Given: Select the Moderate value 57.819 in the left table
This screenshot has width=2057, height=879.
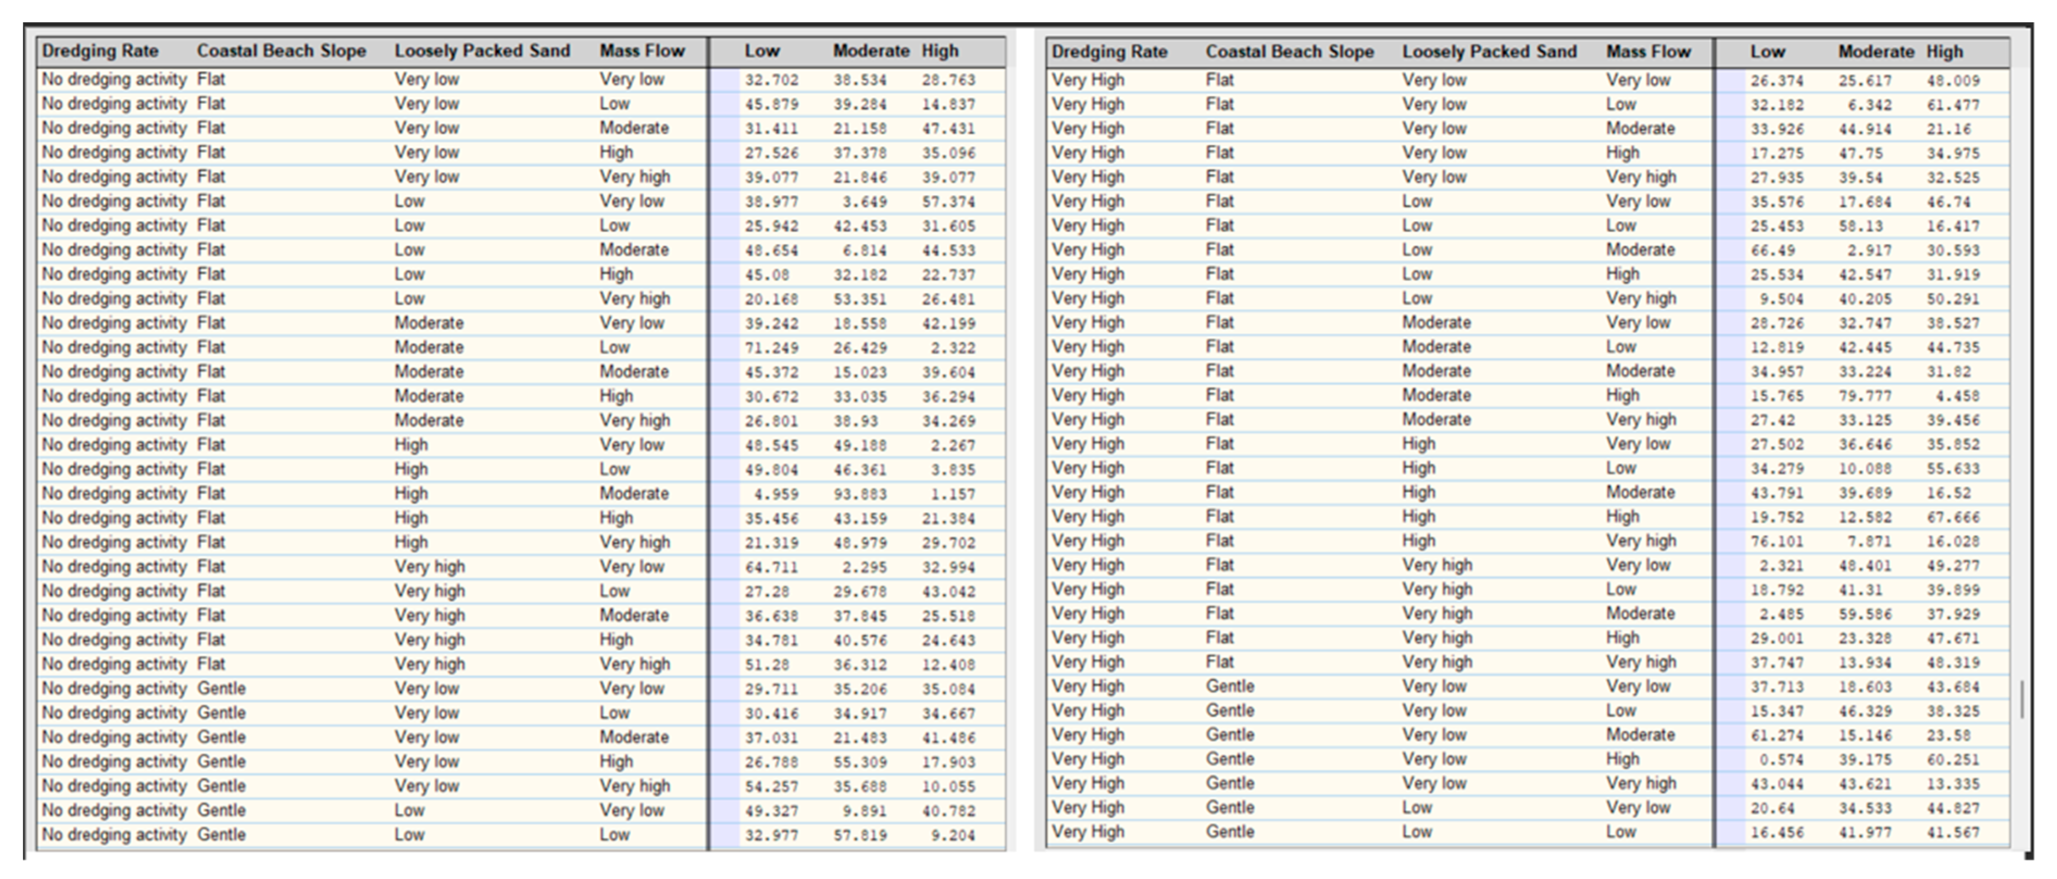Looking at the screenshot, I should pyautogui.click(x=860, y=835).
